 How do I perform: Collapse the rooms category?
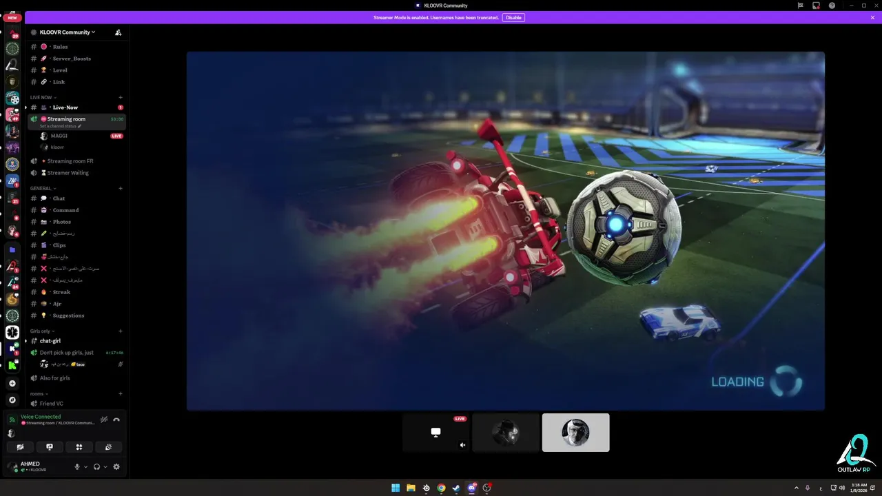[x=39, y=393]
